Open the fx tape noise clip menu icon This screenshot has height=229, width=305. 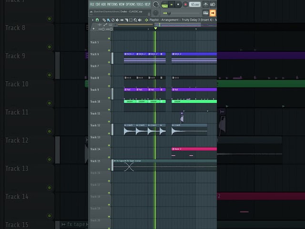[125, 161]
